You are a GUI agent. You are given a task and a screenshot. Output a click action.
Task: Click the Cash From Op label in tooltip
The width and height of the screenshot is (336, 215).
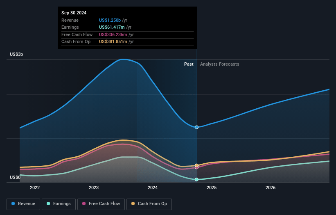tap(76, 42)
